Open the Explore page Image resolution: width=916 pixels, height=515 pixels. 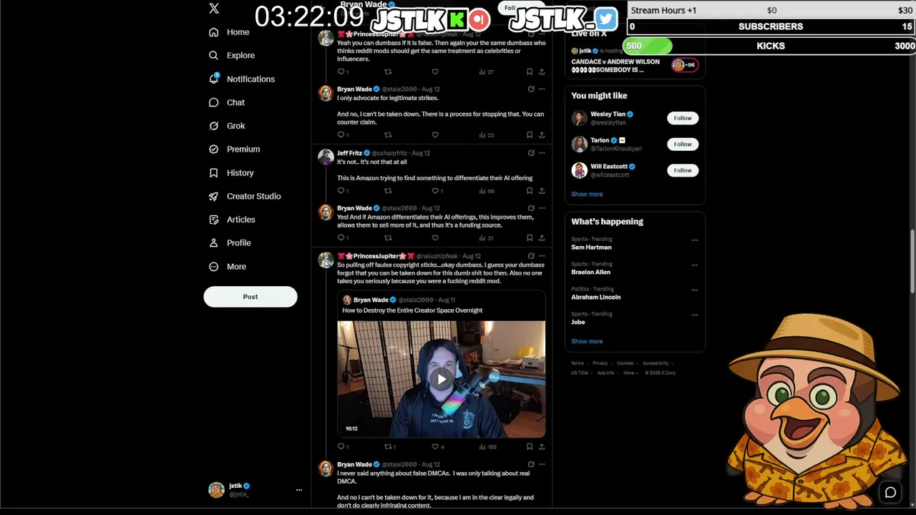click(231, 56)
